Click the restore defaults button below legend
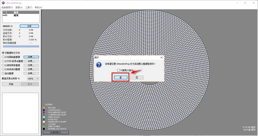The image size is (258, 136). [56, 132]
